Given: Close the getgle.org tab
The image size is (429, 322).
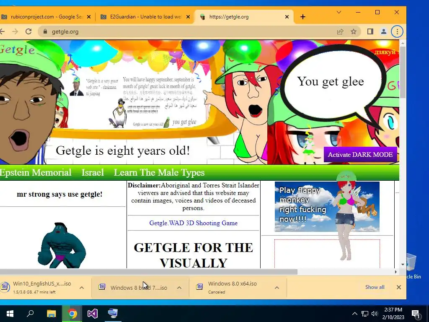Looking at the screenshot, I should click(x=287, y=17).
